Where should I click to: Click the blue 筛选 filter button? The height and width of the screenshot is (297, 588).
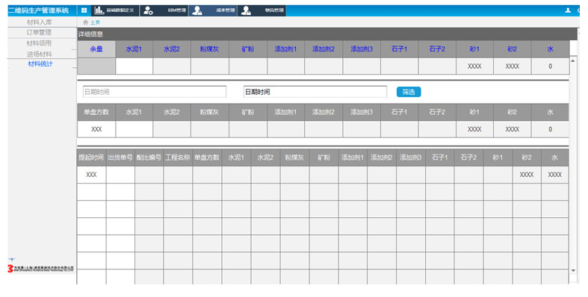point(409,92)
